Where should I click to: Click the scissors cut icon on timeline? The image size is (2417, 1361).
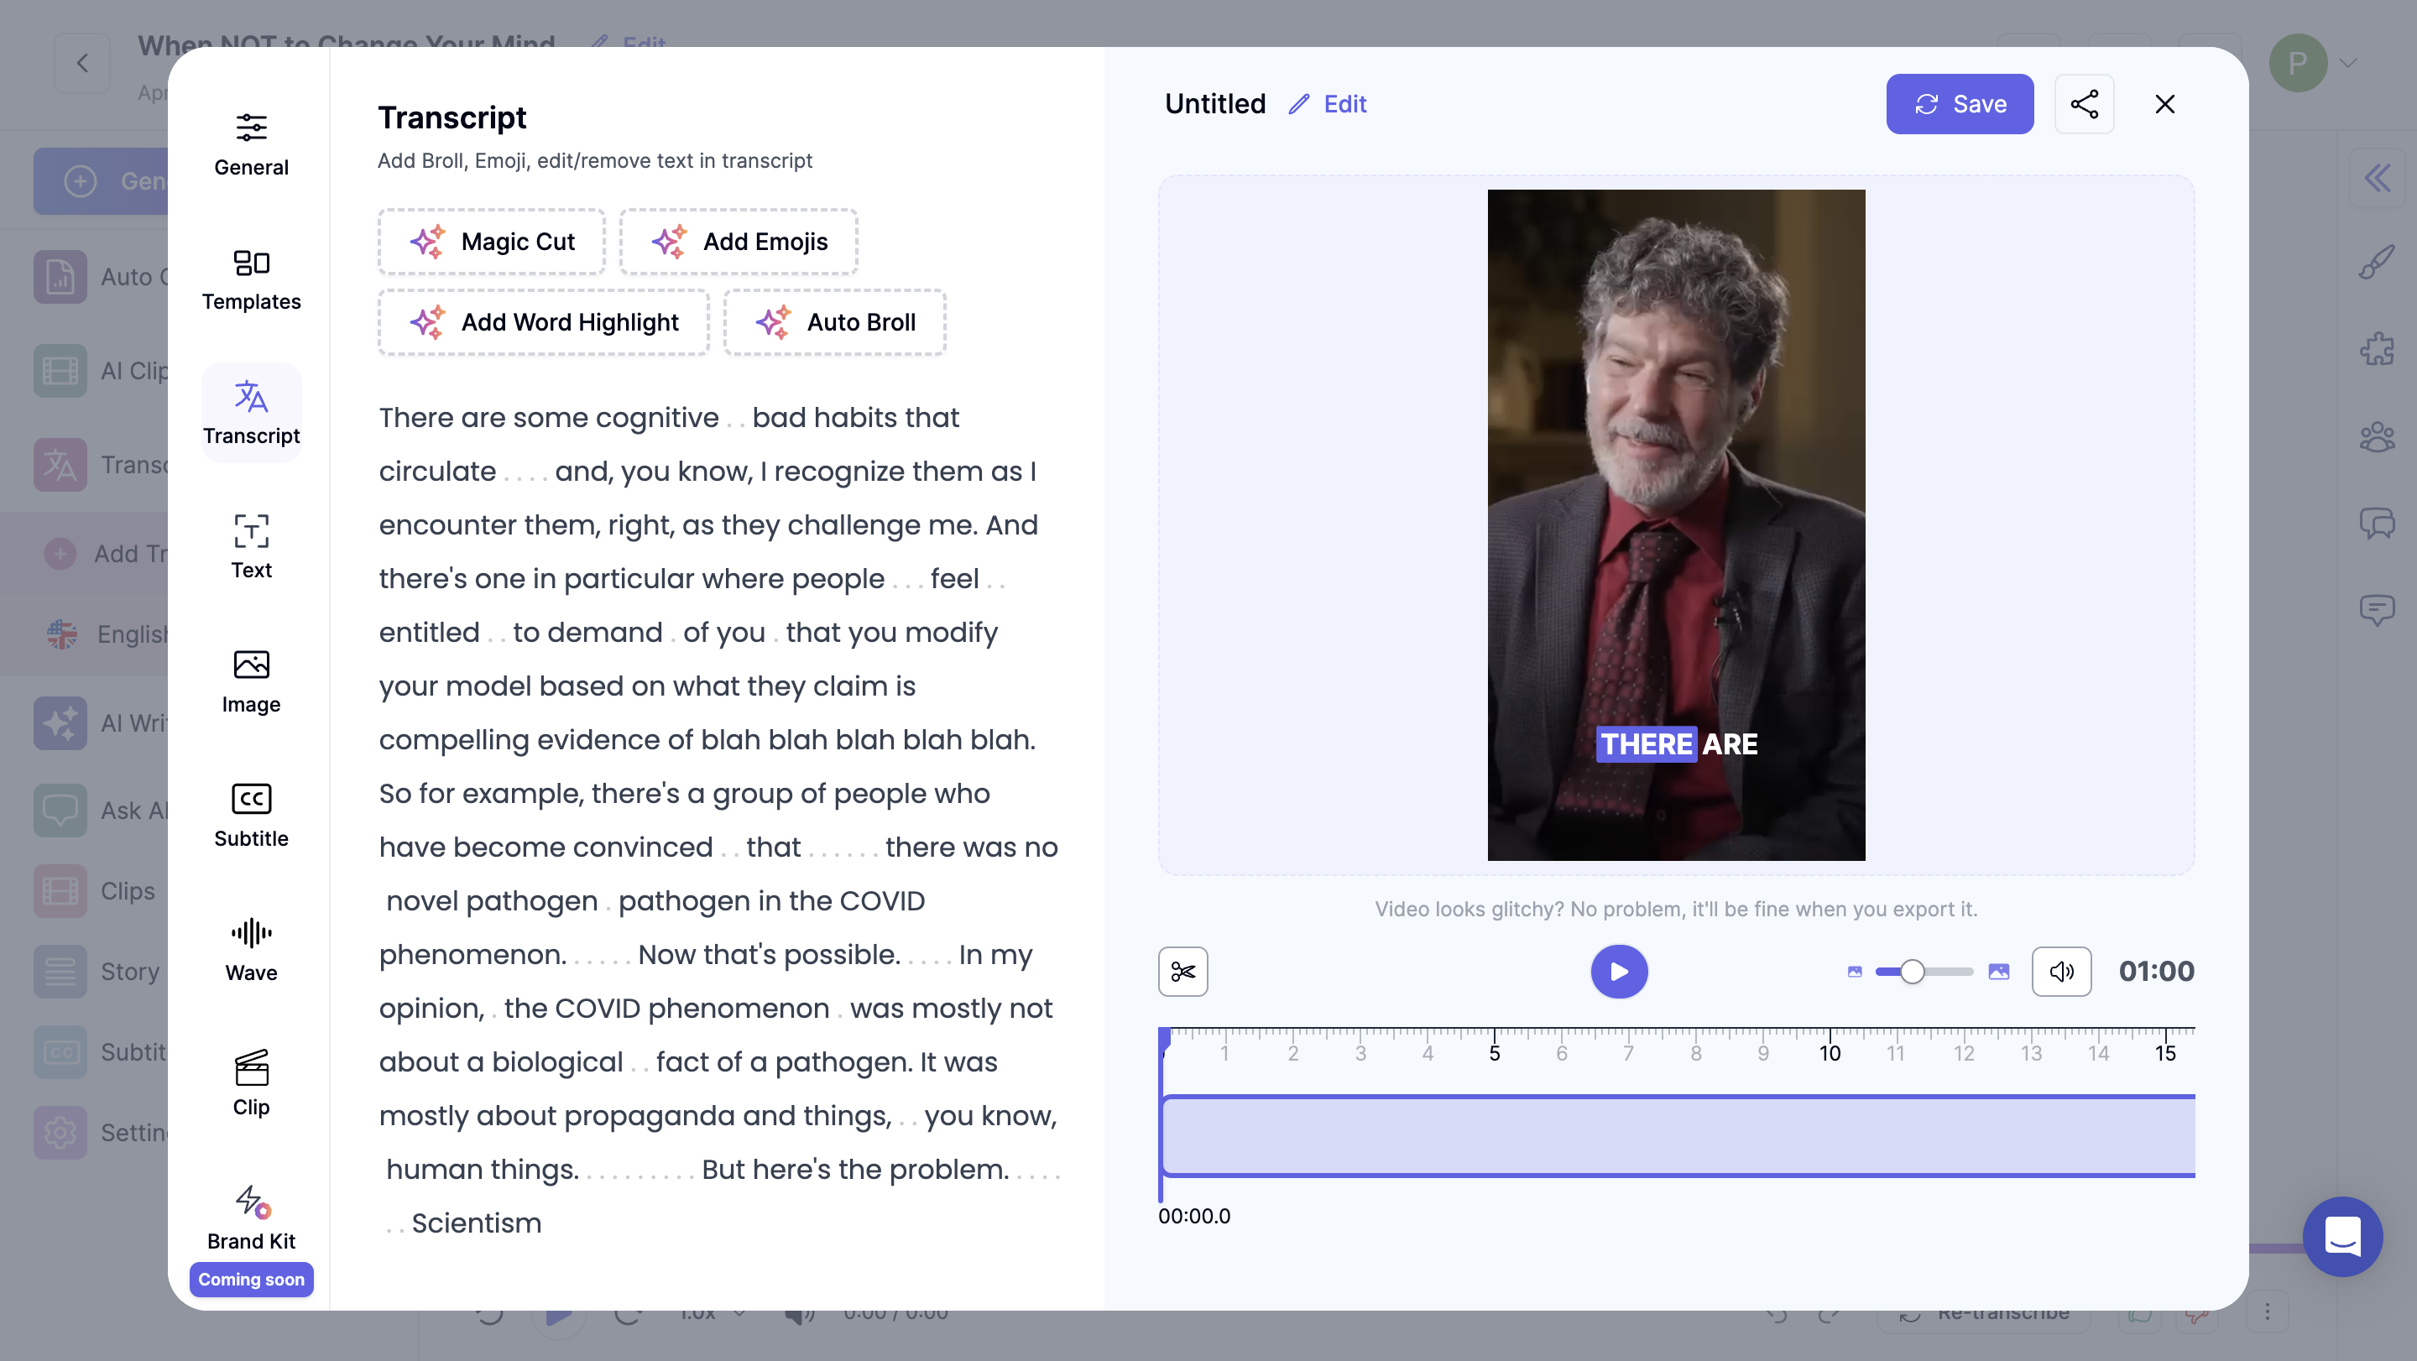tap(1183, 971)
